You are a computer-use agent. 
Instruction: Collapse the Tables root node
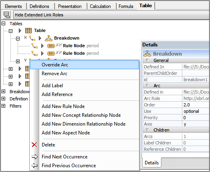4,24
